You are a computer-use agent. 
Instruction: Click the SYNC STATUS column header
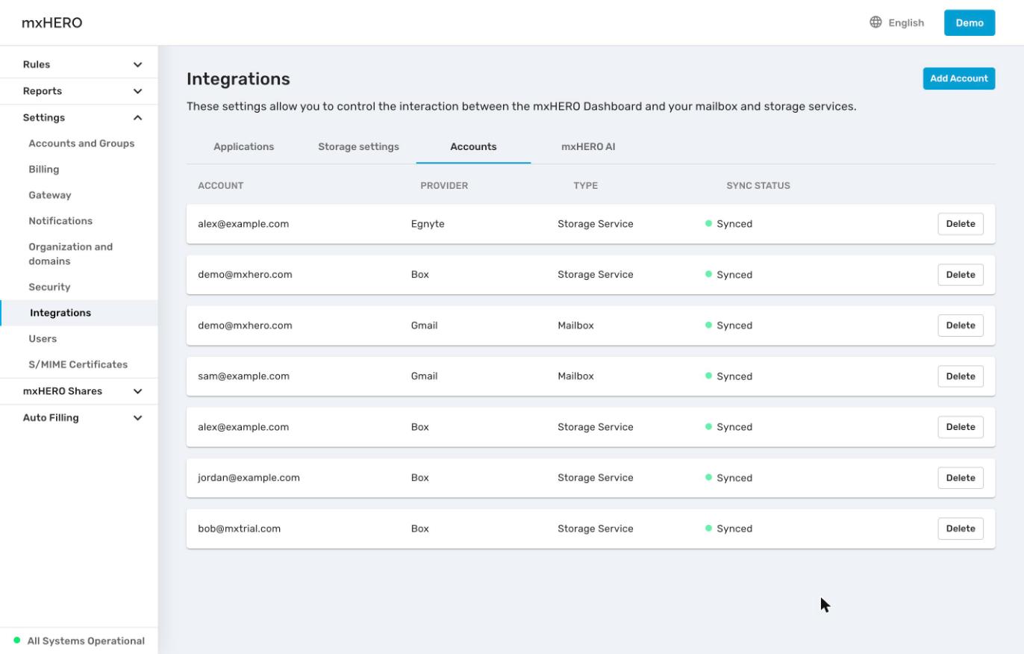click(x=758, y=186)
